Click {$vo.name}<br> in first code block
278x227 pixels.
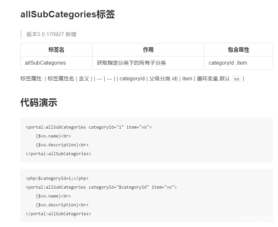[53, 136]
